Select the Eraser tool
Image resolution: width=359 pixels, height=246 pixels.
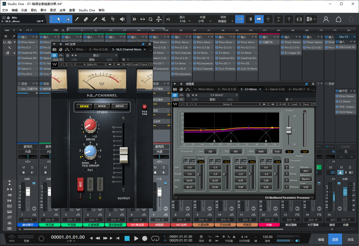pyautogui.click(x=86, y=19)
